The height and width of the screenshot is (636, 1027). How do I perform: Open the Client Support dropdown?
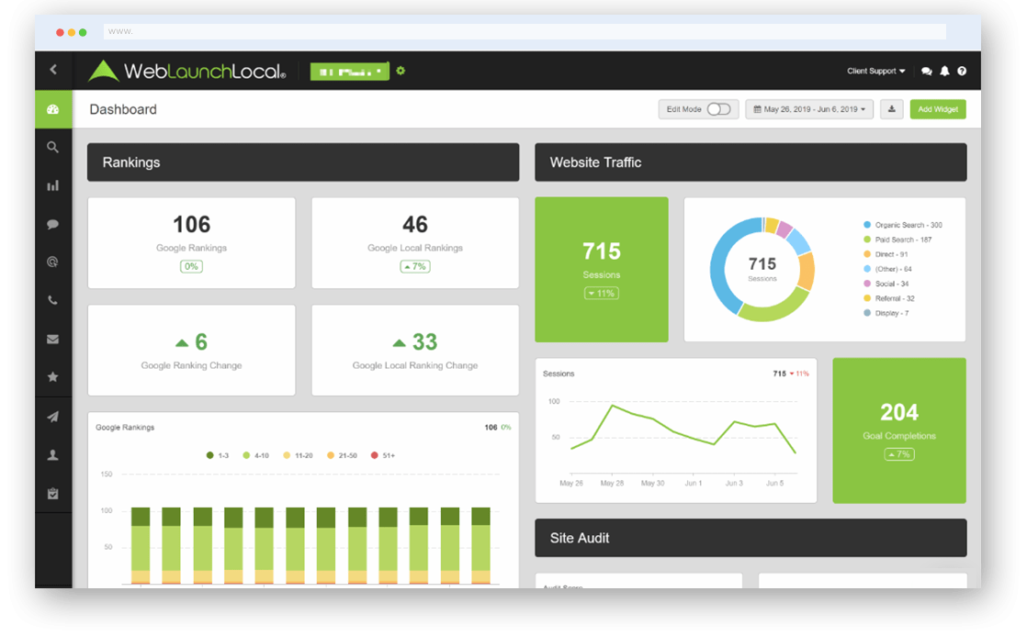pos(875,72)
